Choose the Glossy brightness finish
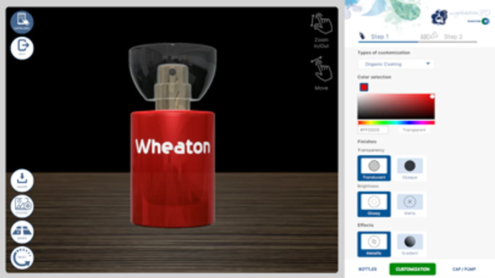 click(374, 204)
